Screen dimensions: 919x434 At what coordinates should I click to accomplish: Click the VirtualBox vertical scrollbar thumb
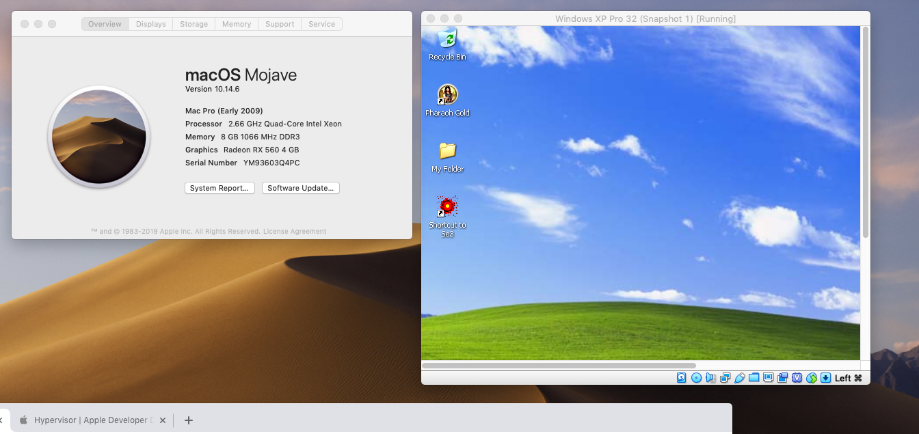coord(866,133)
